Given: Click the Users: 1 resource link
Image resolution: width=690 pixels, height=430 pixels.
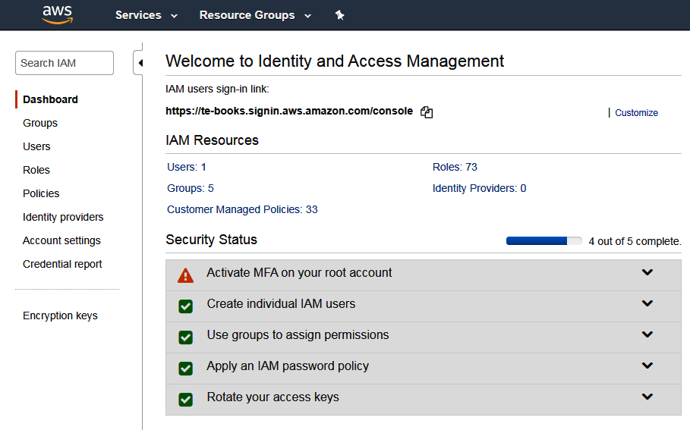Looking at the screenshot, I should click(x=187, y=167).
